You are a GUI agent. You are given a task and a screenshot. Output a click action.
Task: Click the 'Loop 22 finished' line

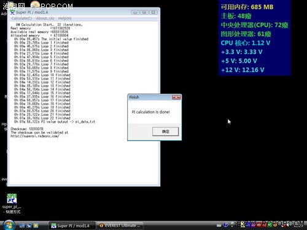(42, 118)
